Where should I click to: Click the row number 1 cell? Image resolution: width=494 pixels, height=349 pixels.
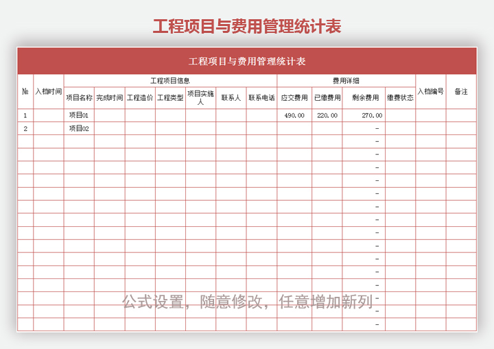click(25, 115)
